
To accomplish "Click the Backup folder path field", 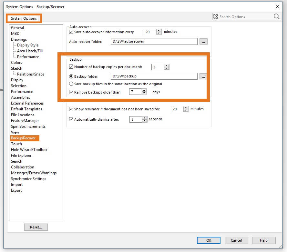I will [153, 76].
